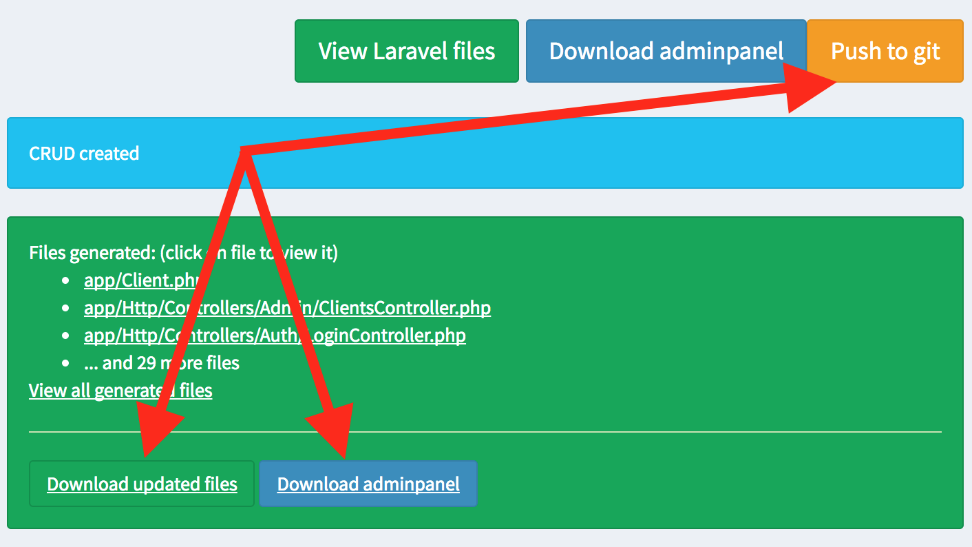The height and width of the screenshot is (547, 972).
Task: Click View all generated files link
Action: point(120,391)
